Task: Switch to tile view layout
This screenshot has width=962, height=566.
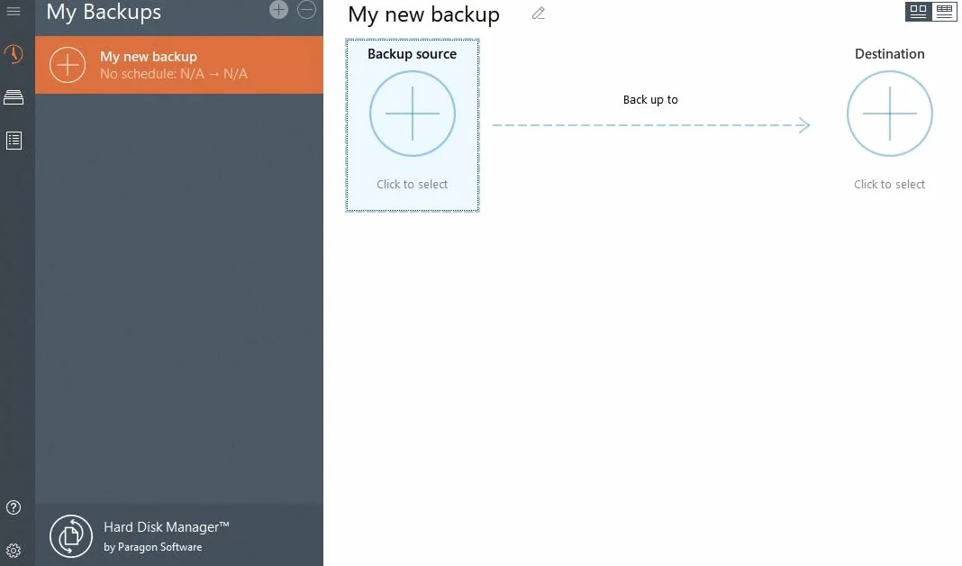Action: (x=919, y=12)
